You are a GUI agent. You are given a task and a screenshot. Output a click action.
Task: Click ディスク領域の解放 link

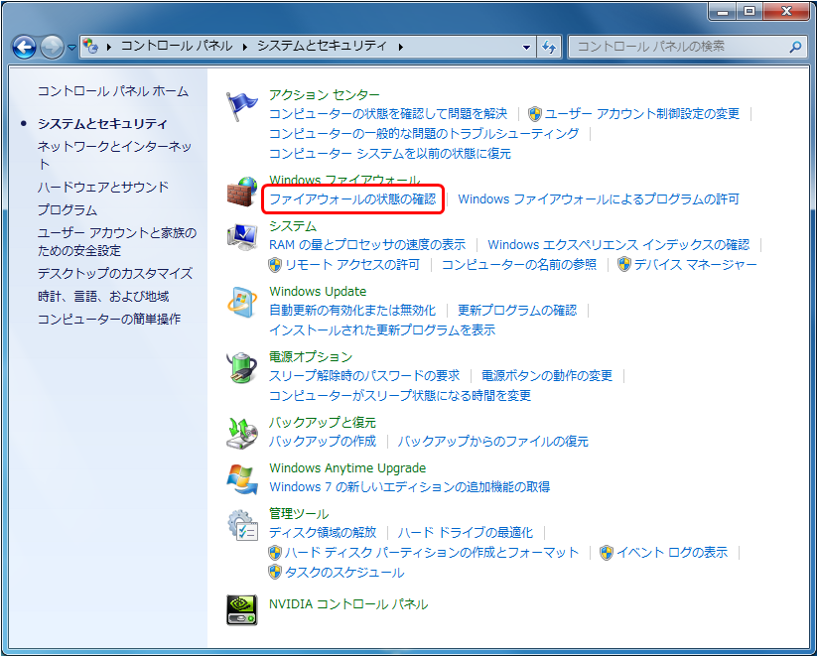click(x=323, y=532)
